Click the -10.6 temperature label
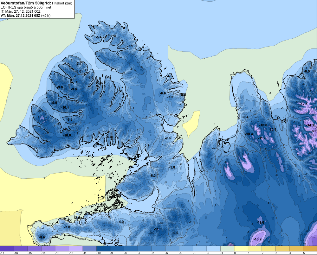317x255 pixels. (x=272, y=130)
